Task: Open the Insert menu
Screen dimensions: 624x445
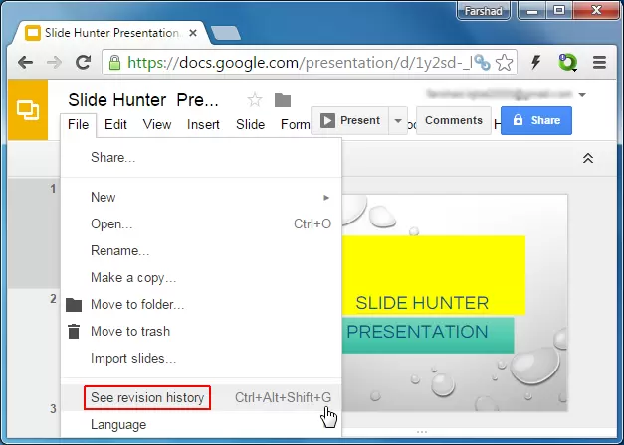Action: coord(203,124)
